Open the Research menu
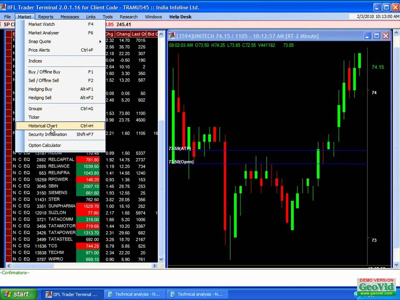Screen dimensions: 400x300 pos(129,17)
